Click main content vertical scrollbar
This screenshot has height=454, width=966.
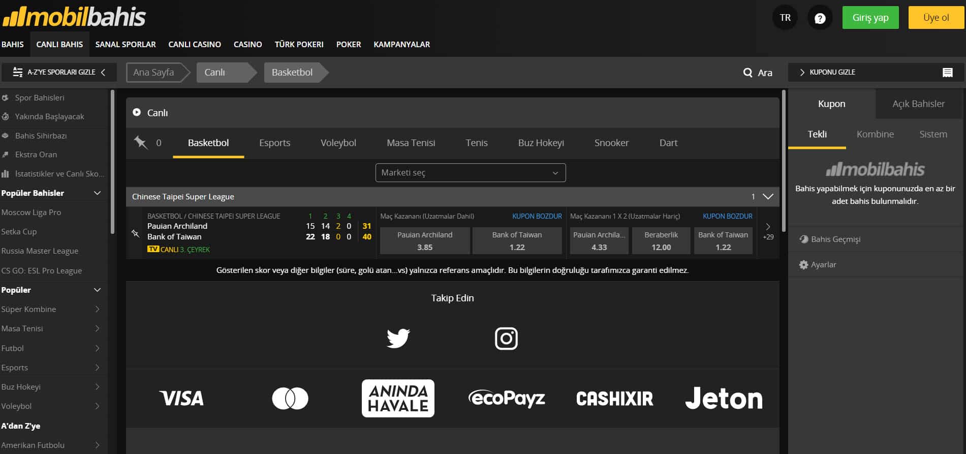tap(784, 161)
